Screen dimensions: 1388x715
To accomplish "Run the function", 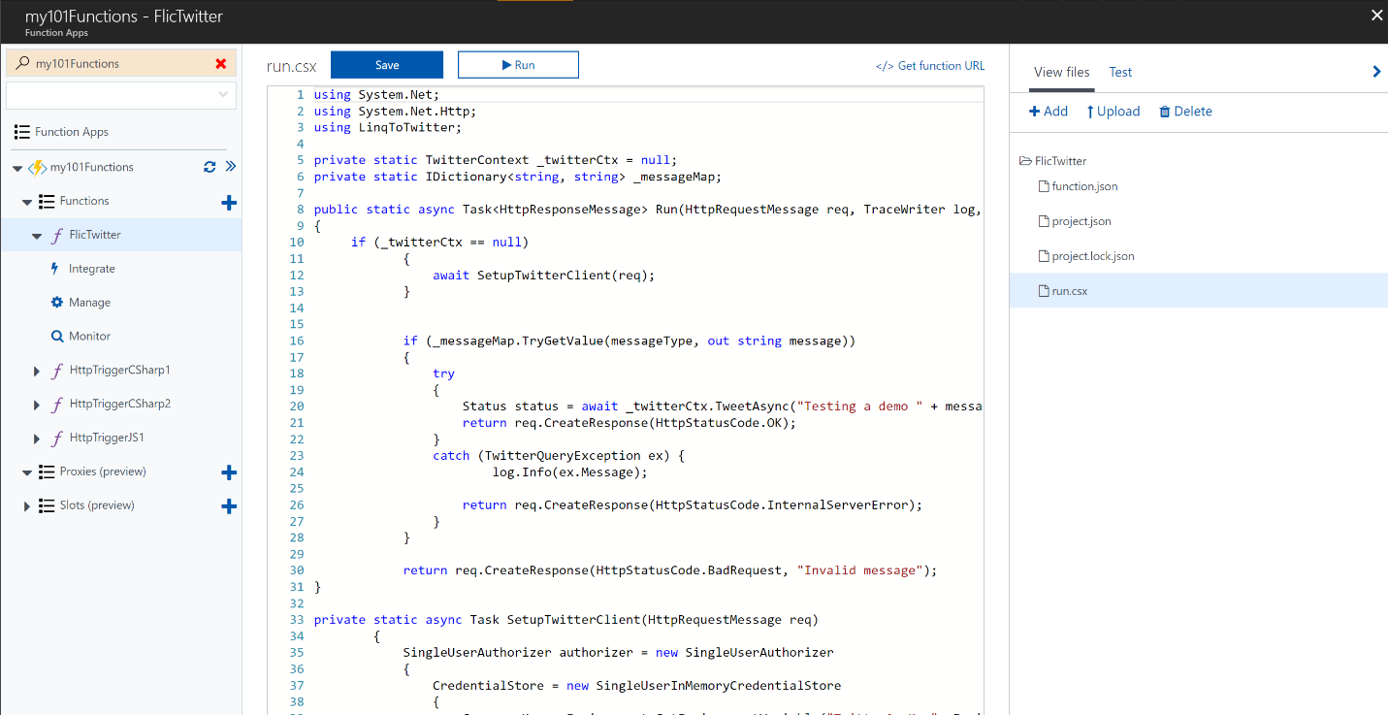I will pyautogui.click(x=518, y=65).
